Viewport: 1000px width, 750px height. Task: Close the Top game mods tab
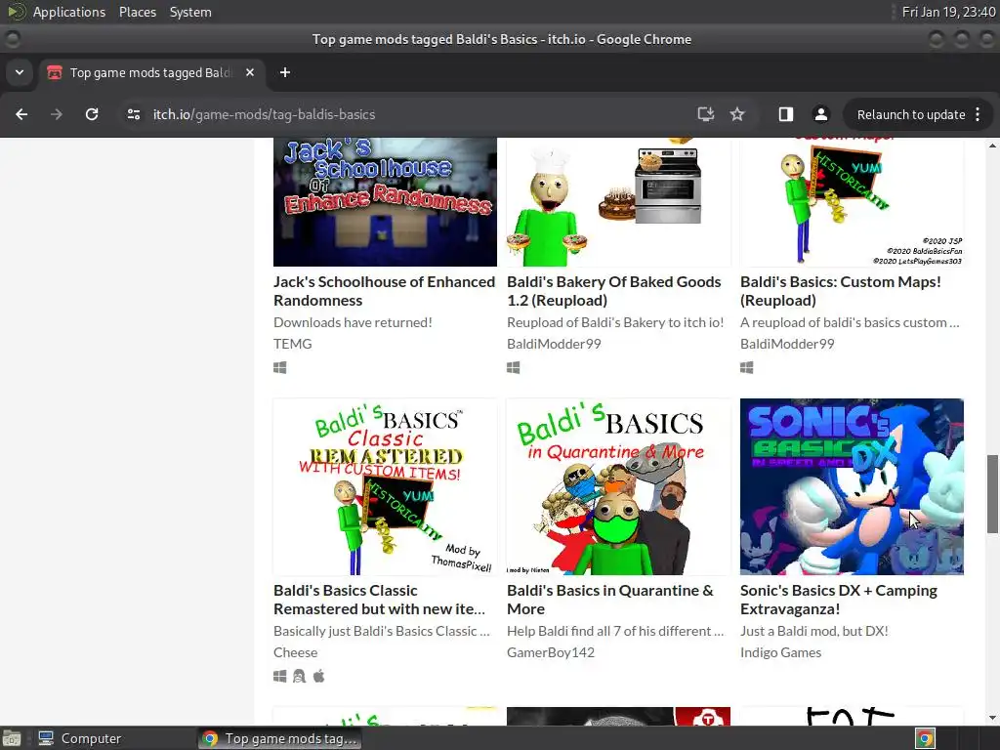coord(250,72)
